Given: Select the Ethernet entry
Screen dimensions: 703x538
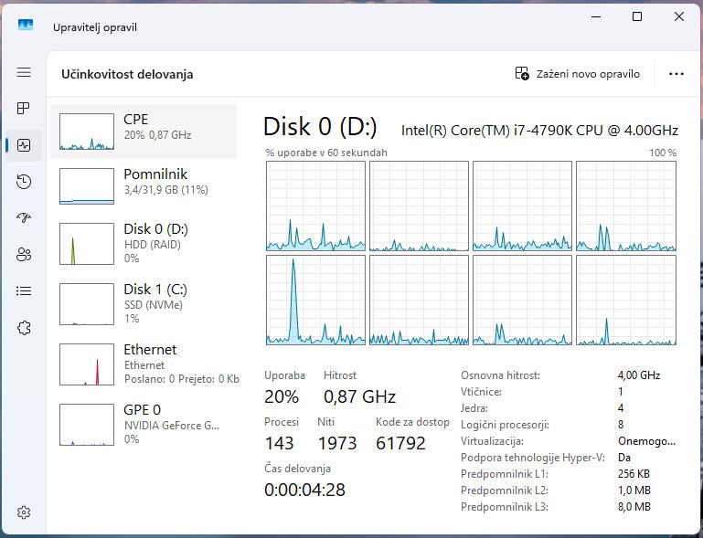Looking at the screenshot, I should coord(144,364).
